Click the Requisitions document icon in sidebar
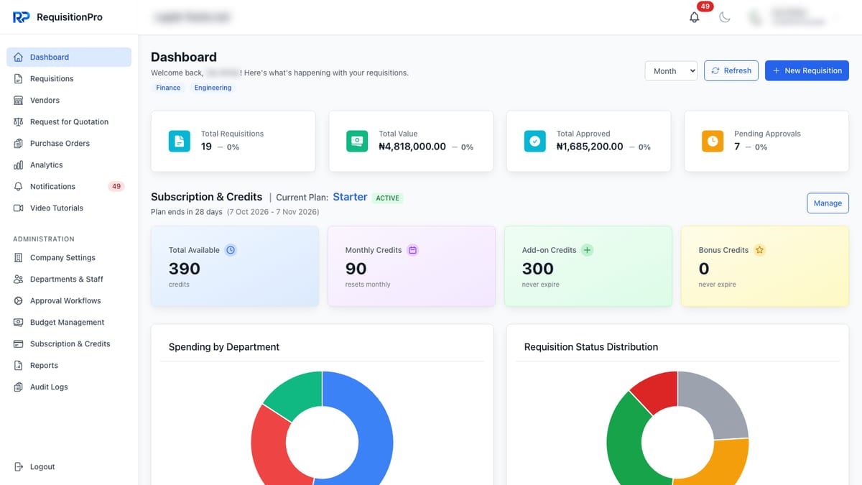This screenshot has width=862, height=485. (19, 79)
